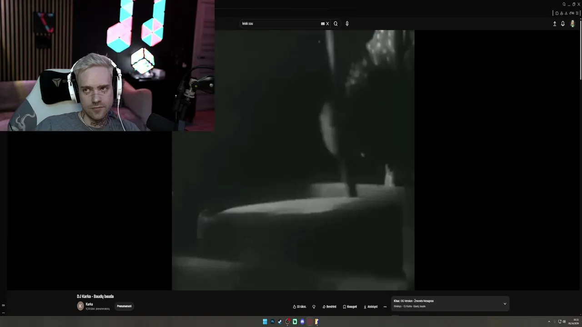Show hidden tray icons chevron

(x=549, y=322)
